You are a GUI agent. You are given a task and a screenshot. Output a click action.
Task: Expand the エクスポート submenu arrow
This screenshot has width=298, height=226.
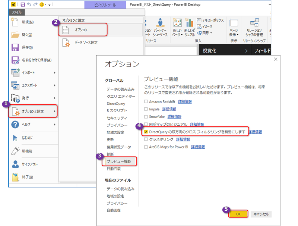[x=54, y=85]
